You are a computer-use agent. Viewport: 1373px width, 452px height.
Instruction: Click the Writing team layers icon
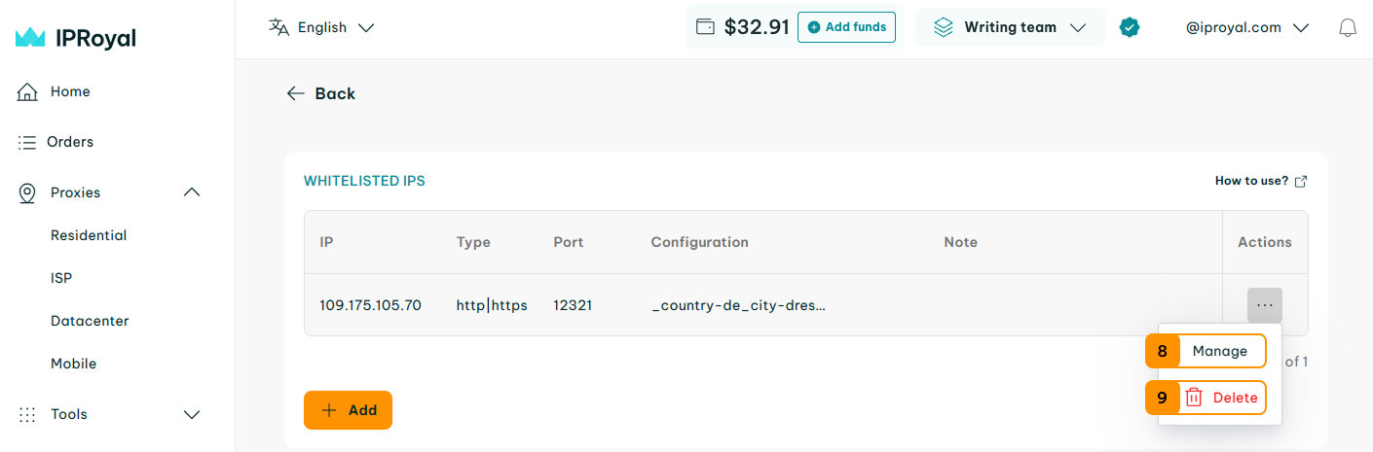click(x=944, y=27)
